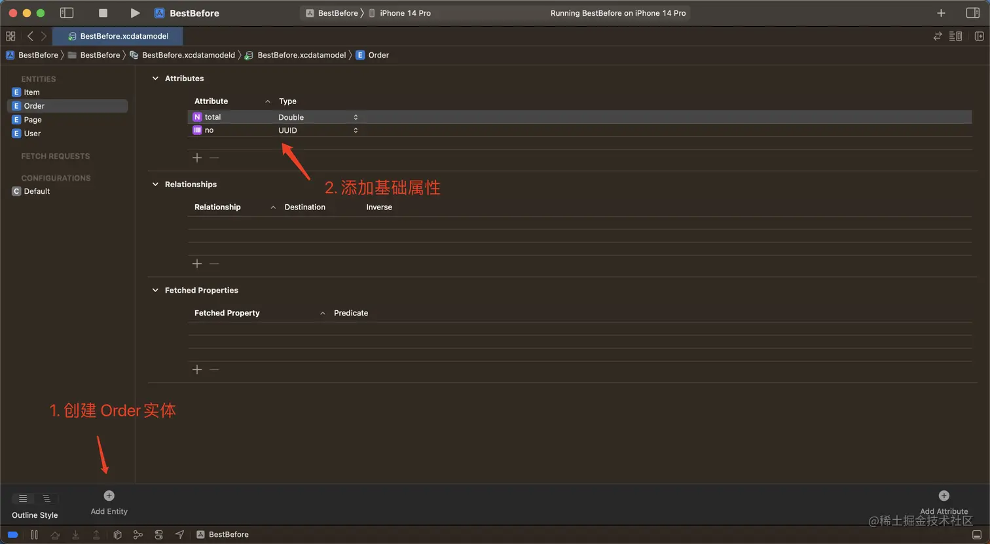
Task: Go back in editor history
Action: tap(30, 36)
